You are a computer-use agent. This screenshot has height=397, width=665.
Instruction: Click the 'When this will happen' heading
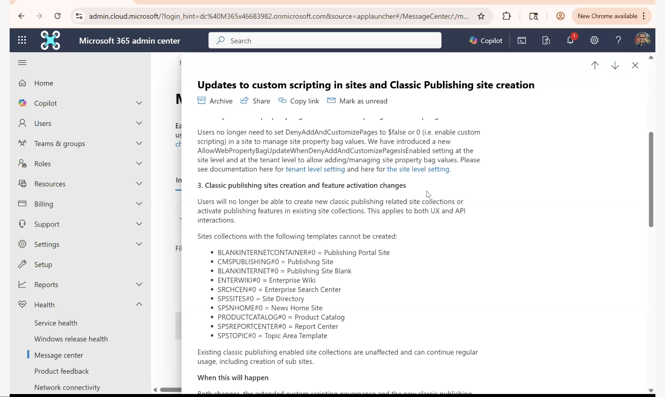click(233, 378)
